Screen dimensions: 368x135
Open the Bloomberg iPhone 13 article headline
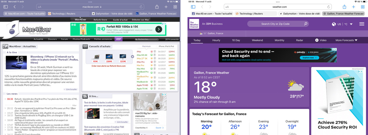coord(54,60)
